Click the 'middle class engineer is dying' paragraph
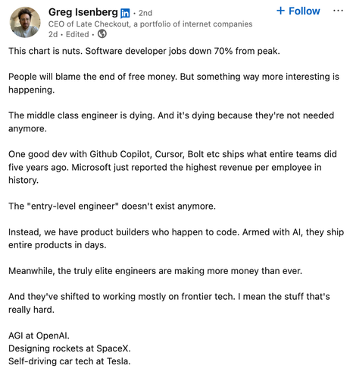The height and width of the screenshot is (375, 353). (x=171, y=121)
